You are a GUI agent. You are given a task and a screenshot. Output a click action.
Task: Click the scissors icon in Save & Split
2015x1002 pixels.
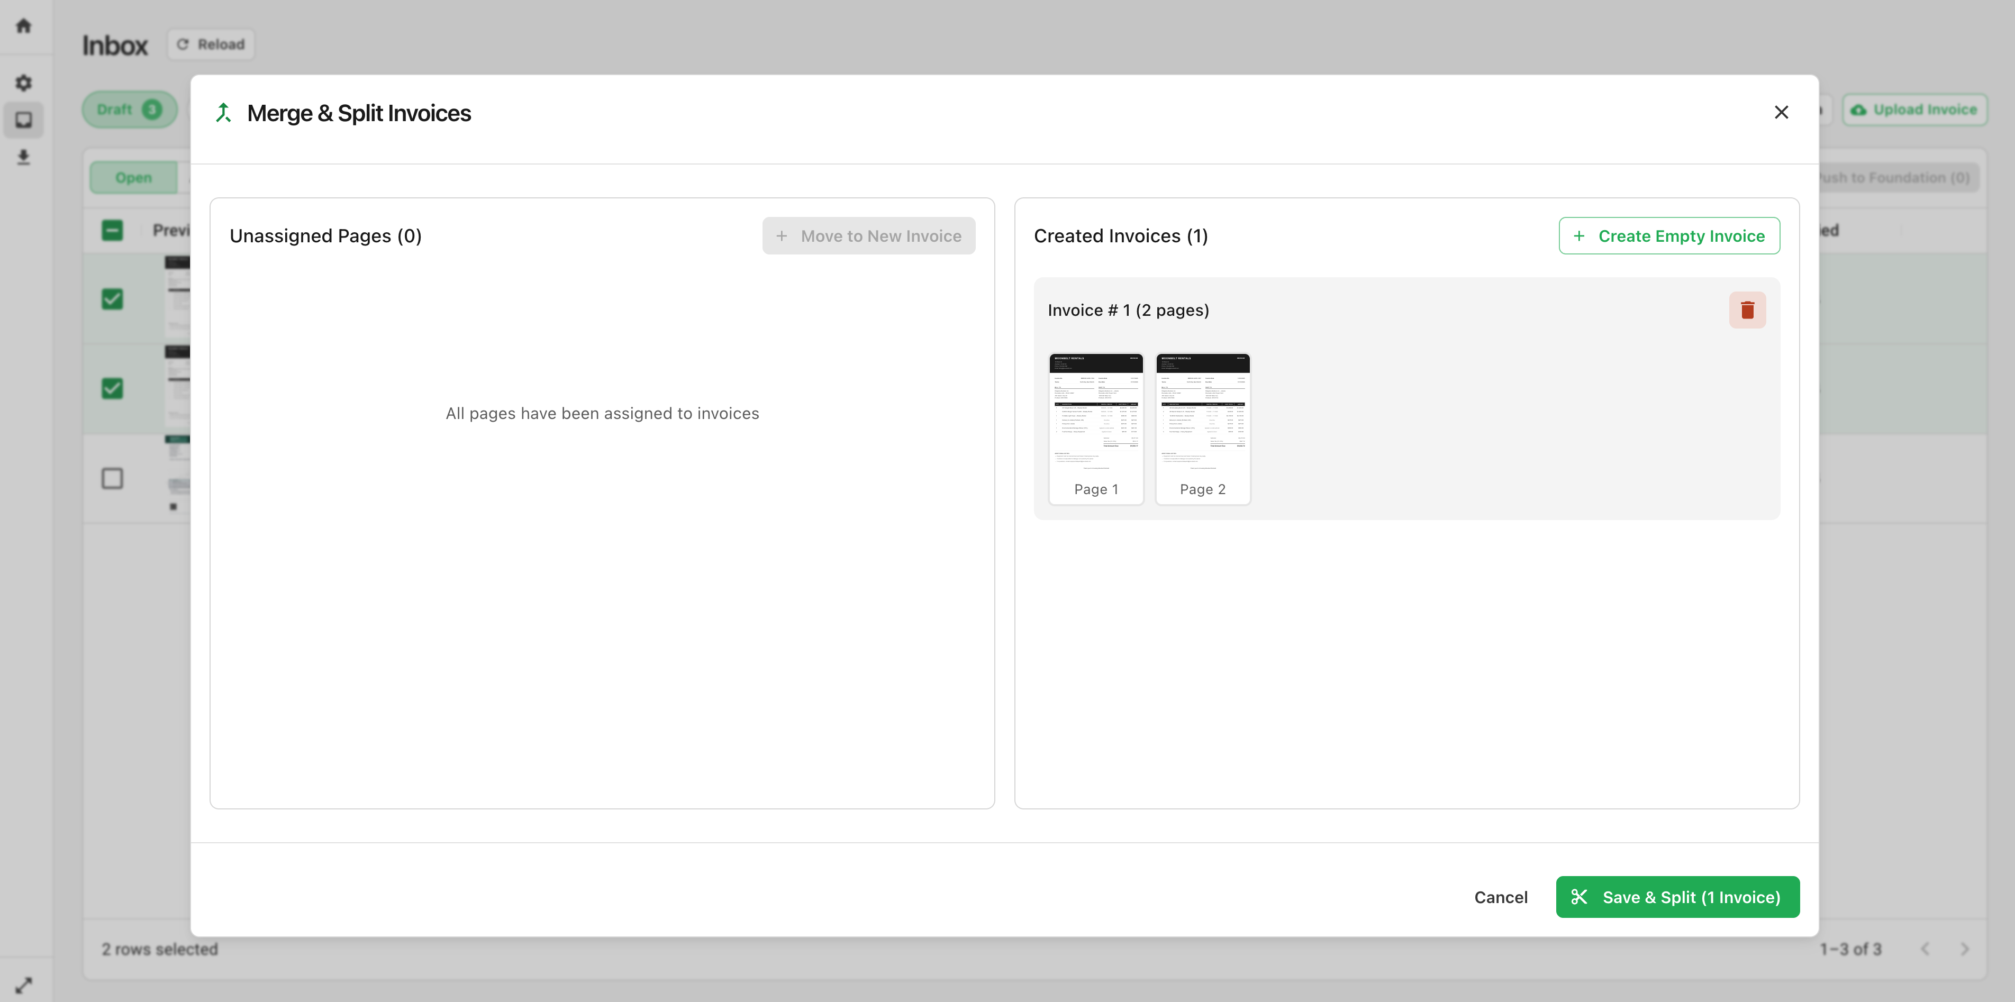click(x=1581, y=897)
